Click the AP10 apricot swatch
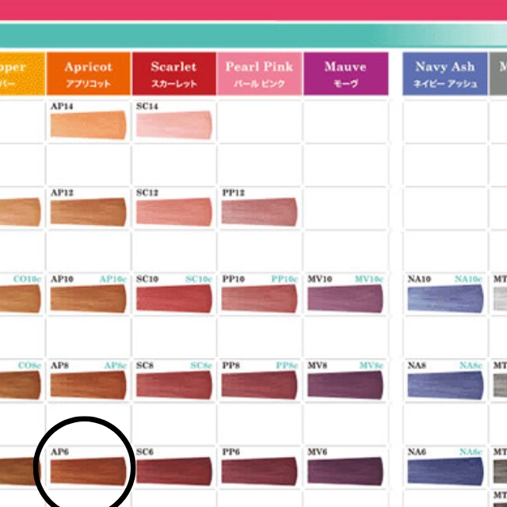The image size is (507, 507). pyautogui.click(x=88, y=299)
